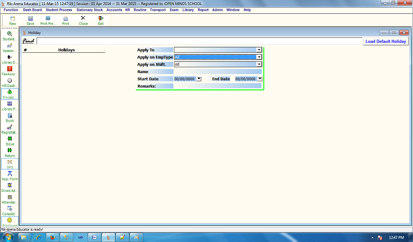Click the Book sidebar icon
The height and width of the screenshot is (242, 413).
coord(9,118)
